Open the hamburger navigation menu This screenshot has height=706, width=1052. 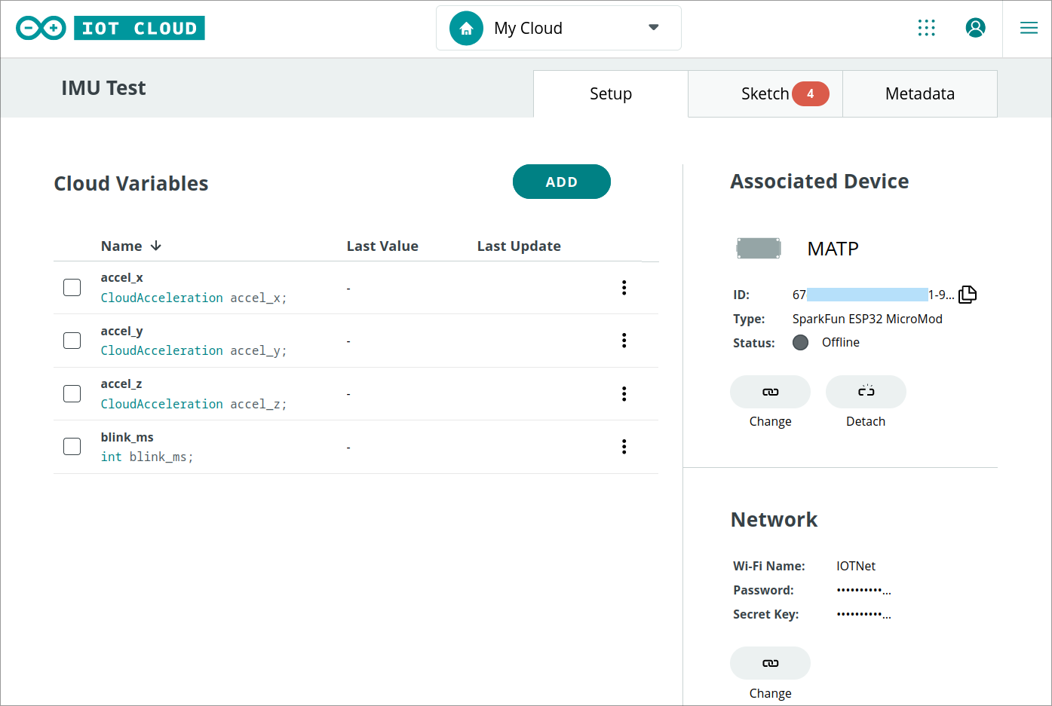pos(1029,27)
